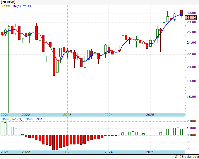
Task: Click the MA(3) value 29.79
Action: point(27,6)
